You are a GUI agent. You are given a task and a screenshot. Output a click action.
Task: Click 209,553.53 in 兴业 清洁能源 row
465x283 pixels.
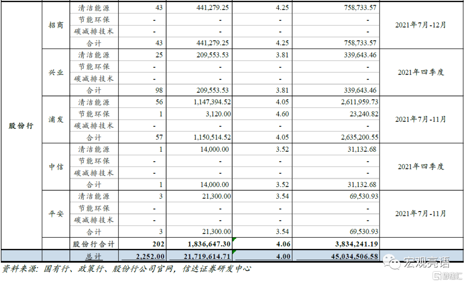[x=213, y=55]
